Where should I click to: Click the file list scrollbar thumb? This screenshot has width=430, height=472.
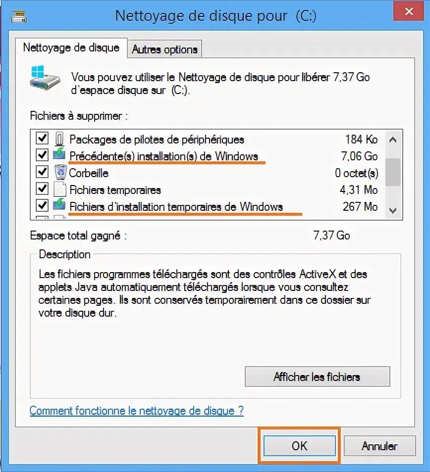[393, 173]
